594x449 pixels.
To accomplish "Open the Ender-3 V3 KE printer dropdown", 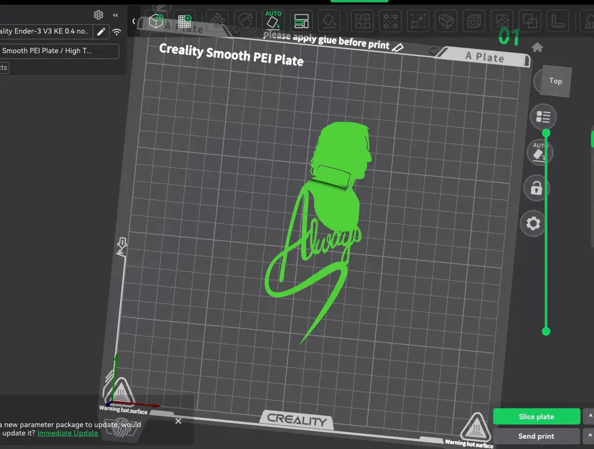I will pos(46,31).
